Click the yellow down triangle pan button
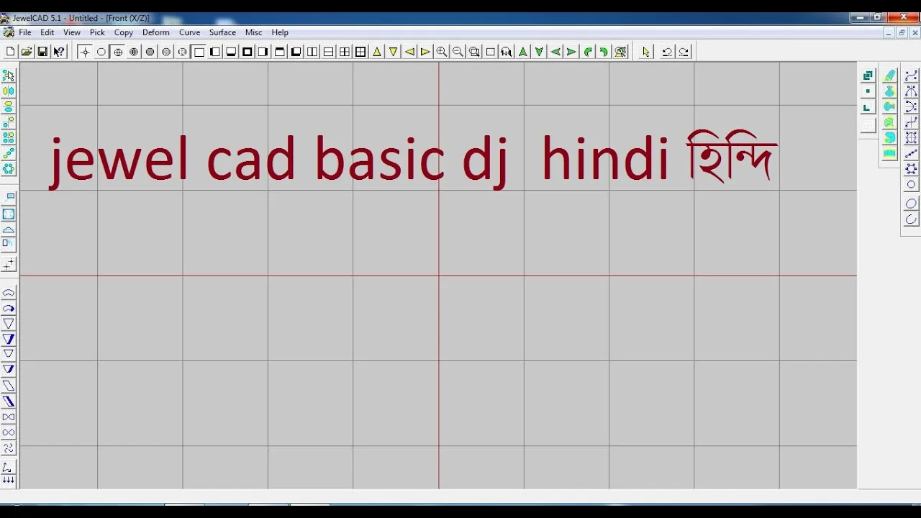This screenshot has height=518, width=921. (x=393, y=52)
